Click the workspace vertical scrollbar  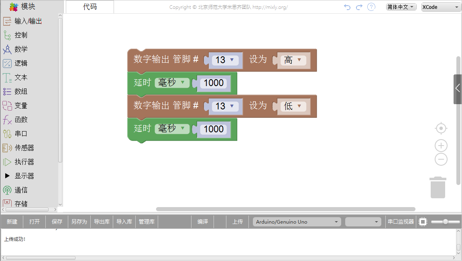pyautogui.click(x=458, y=121)
